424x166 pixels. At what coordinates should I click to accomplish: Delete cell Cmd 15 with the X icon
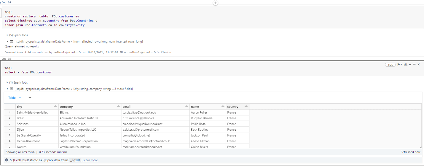click(x=419, y=64)
